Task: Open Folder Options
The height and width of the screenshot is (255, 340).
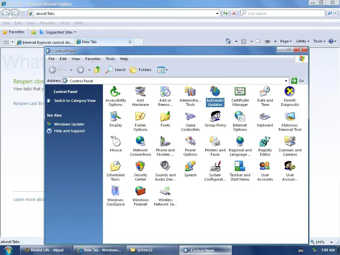Action: click(x=140, y=121)
